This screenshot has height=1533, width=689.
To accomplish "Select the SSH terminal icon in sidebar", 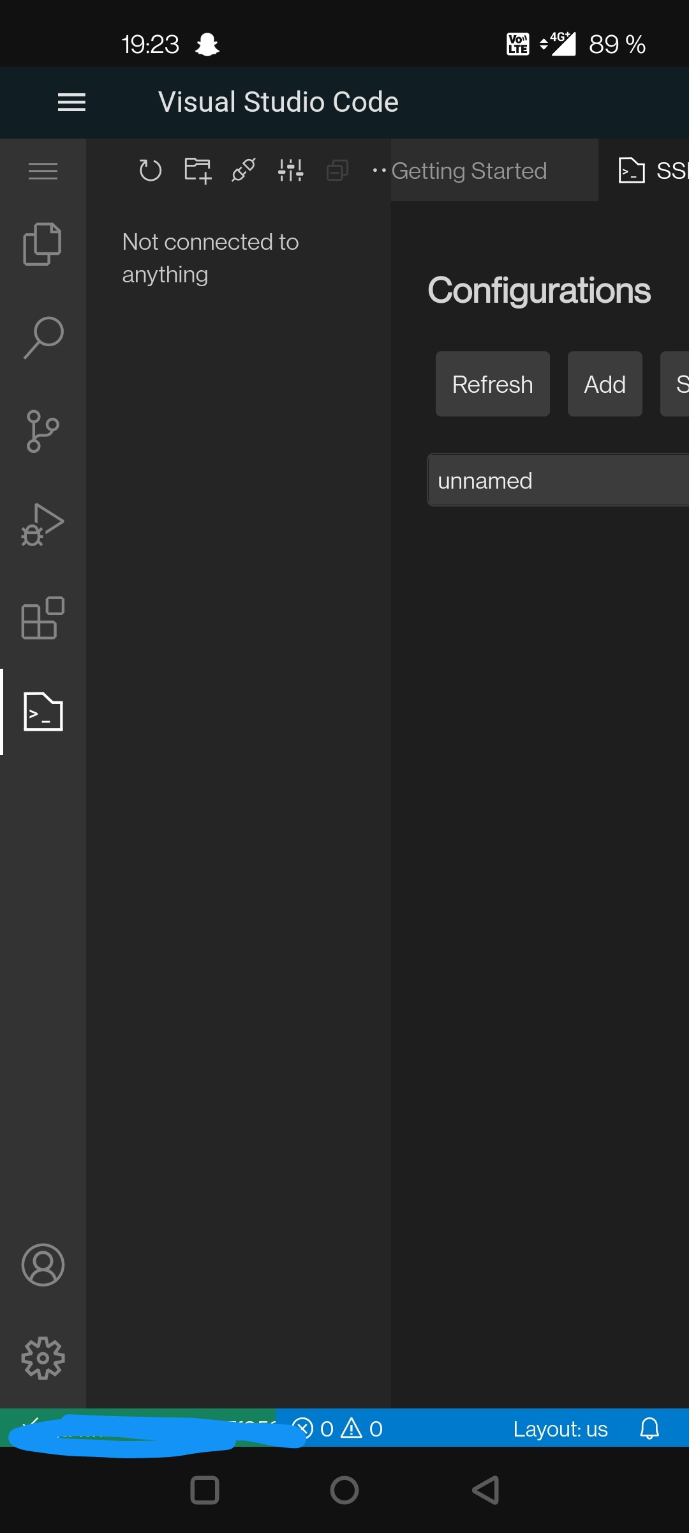I will click(x=42, y=712).
